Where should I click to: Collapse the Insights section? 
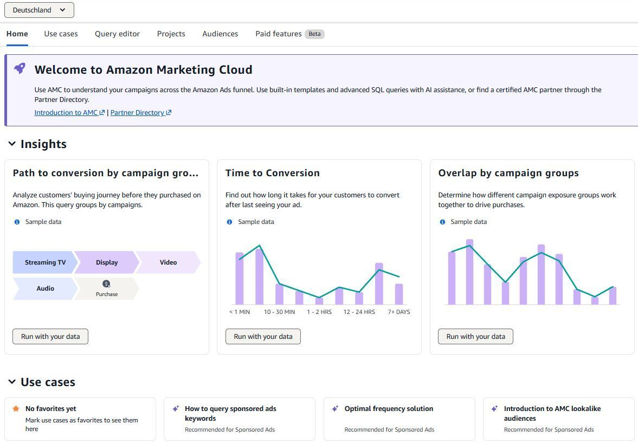[12, 144]
